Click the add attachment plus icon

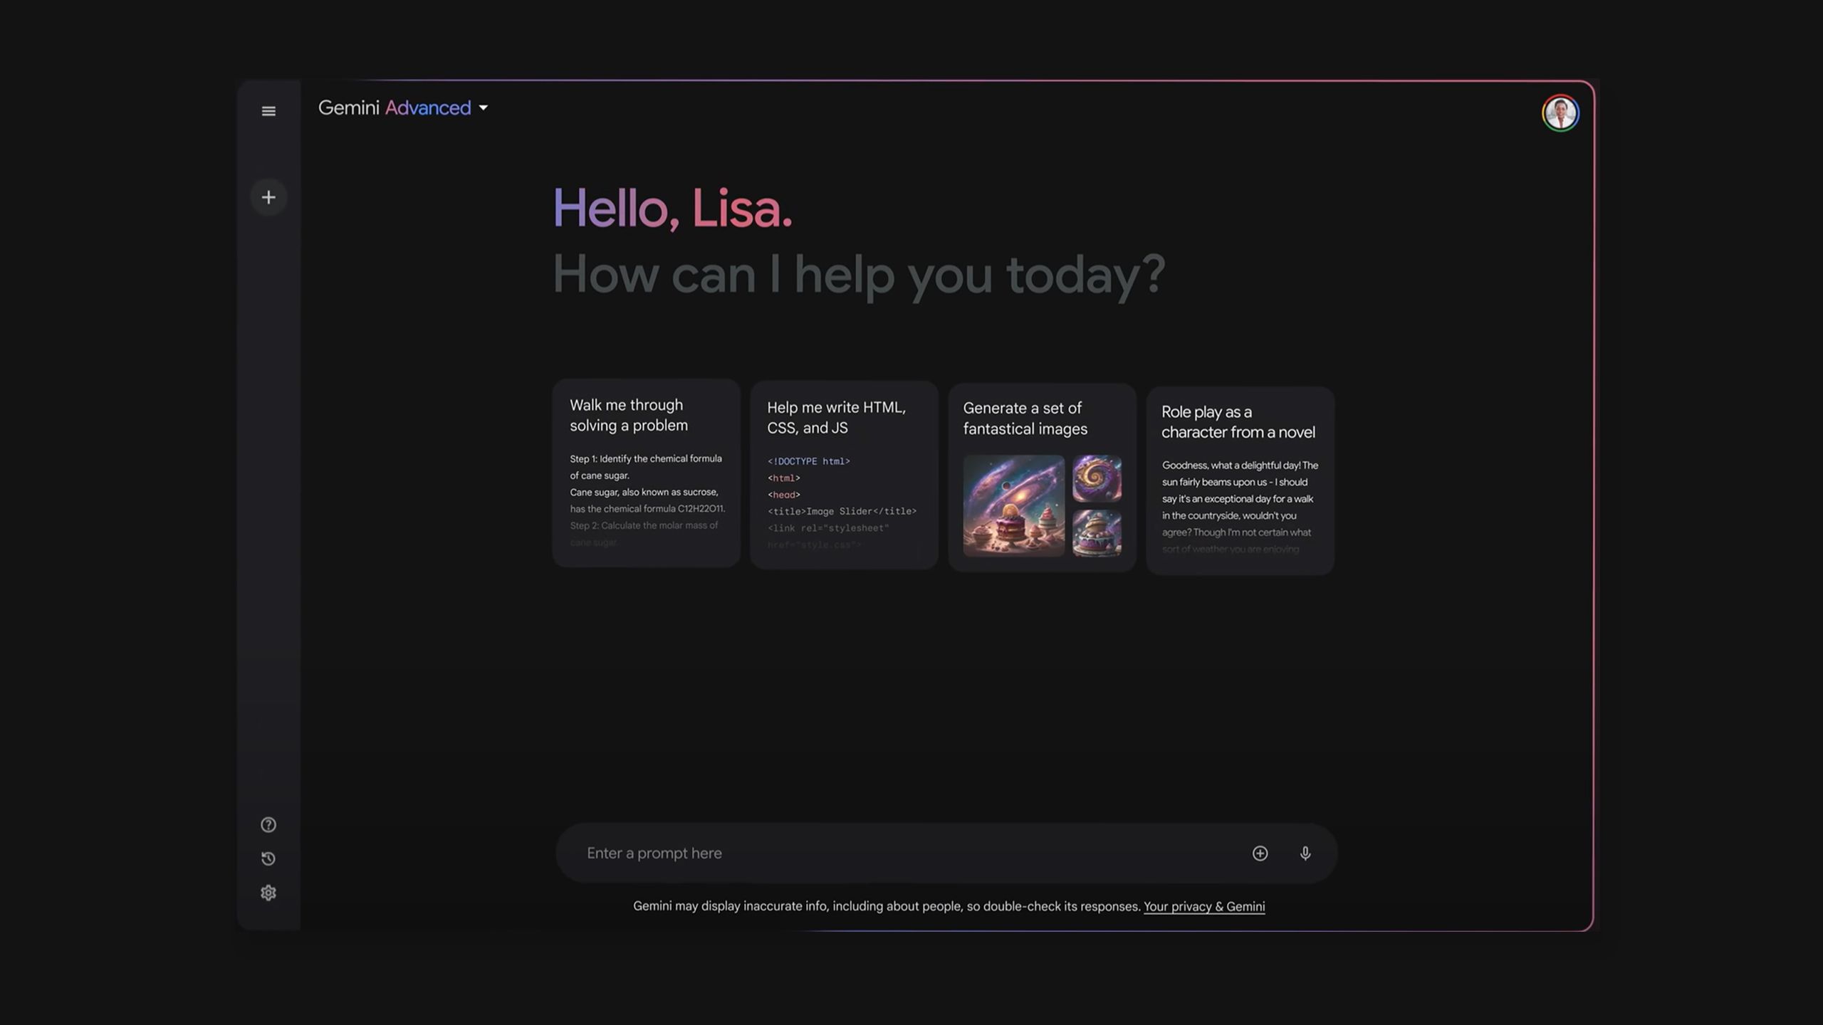(1261, 853)
